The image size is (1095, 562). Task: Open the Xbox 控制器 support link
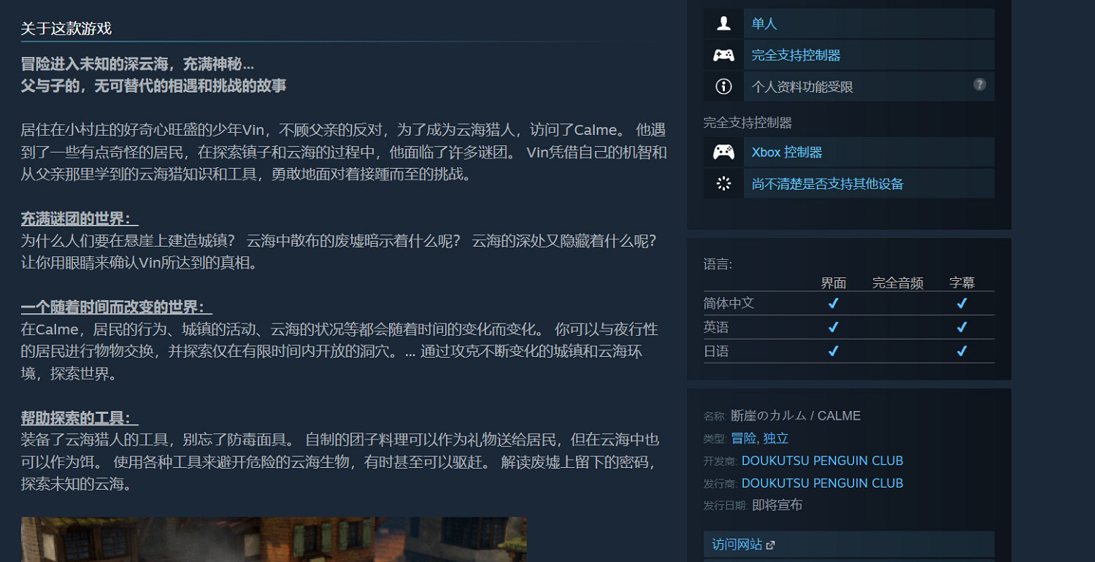[x=785, y=152]
